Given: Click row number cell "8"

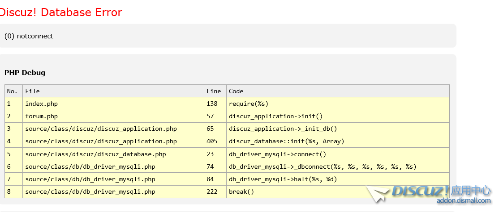Looking at the screenshot, I should click(14, 192).
